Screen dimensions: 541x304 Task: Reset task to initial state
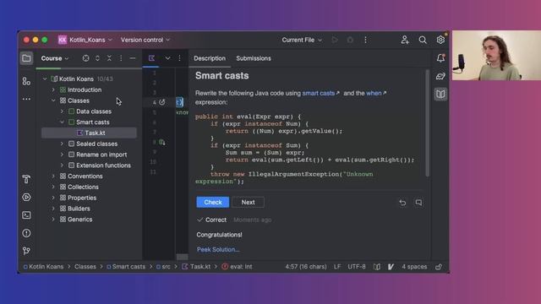click(x=402, y=203)
